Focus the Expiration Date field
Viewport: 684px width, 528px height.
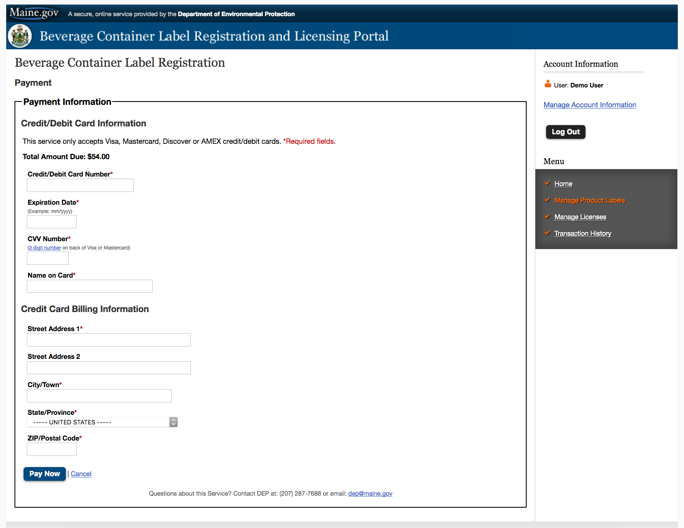click(52, 222)
